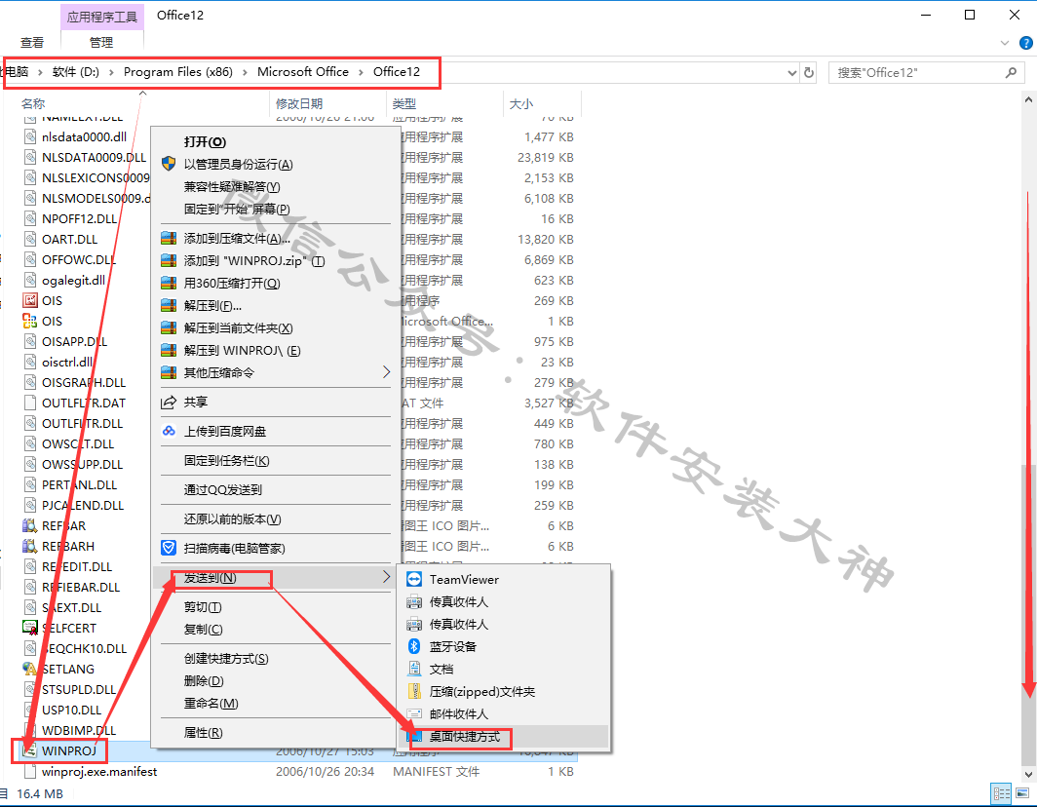Select the OUTLFLTR.DAT file
Viewport: 1037px width, 807px height.
tap(84, 403)
